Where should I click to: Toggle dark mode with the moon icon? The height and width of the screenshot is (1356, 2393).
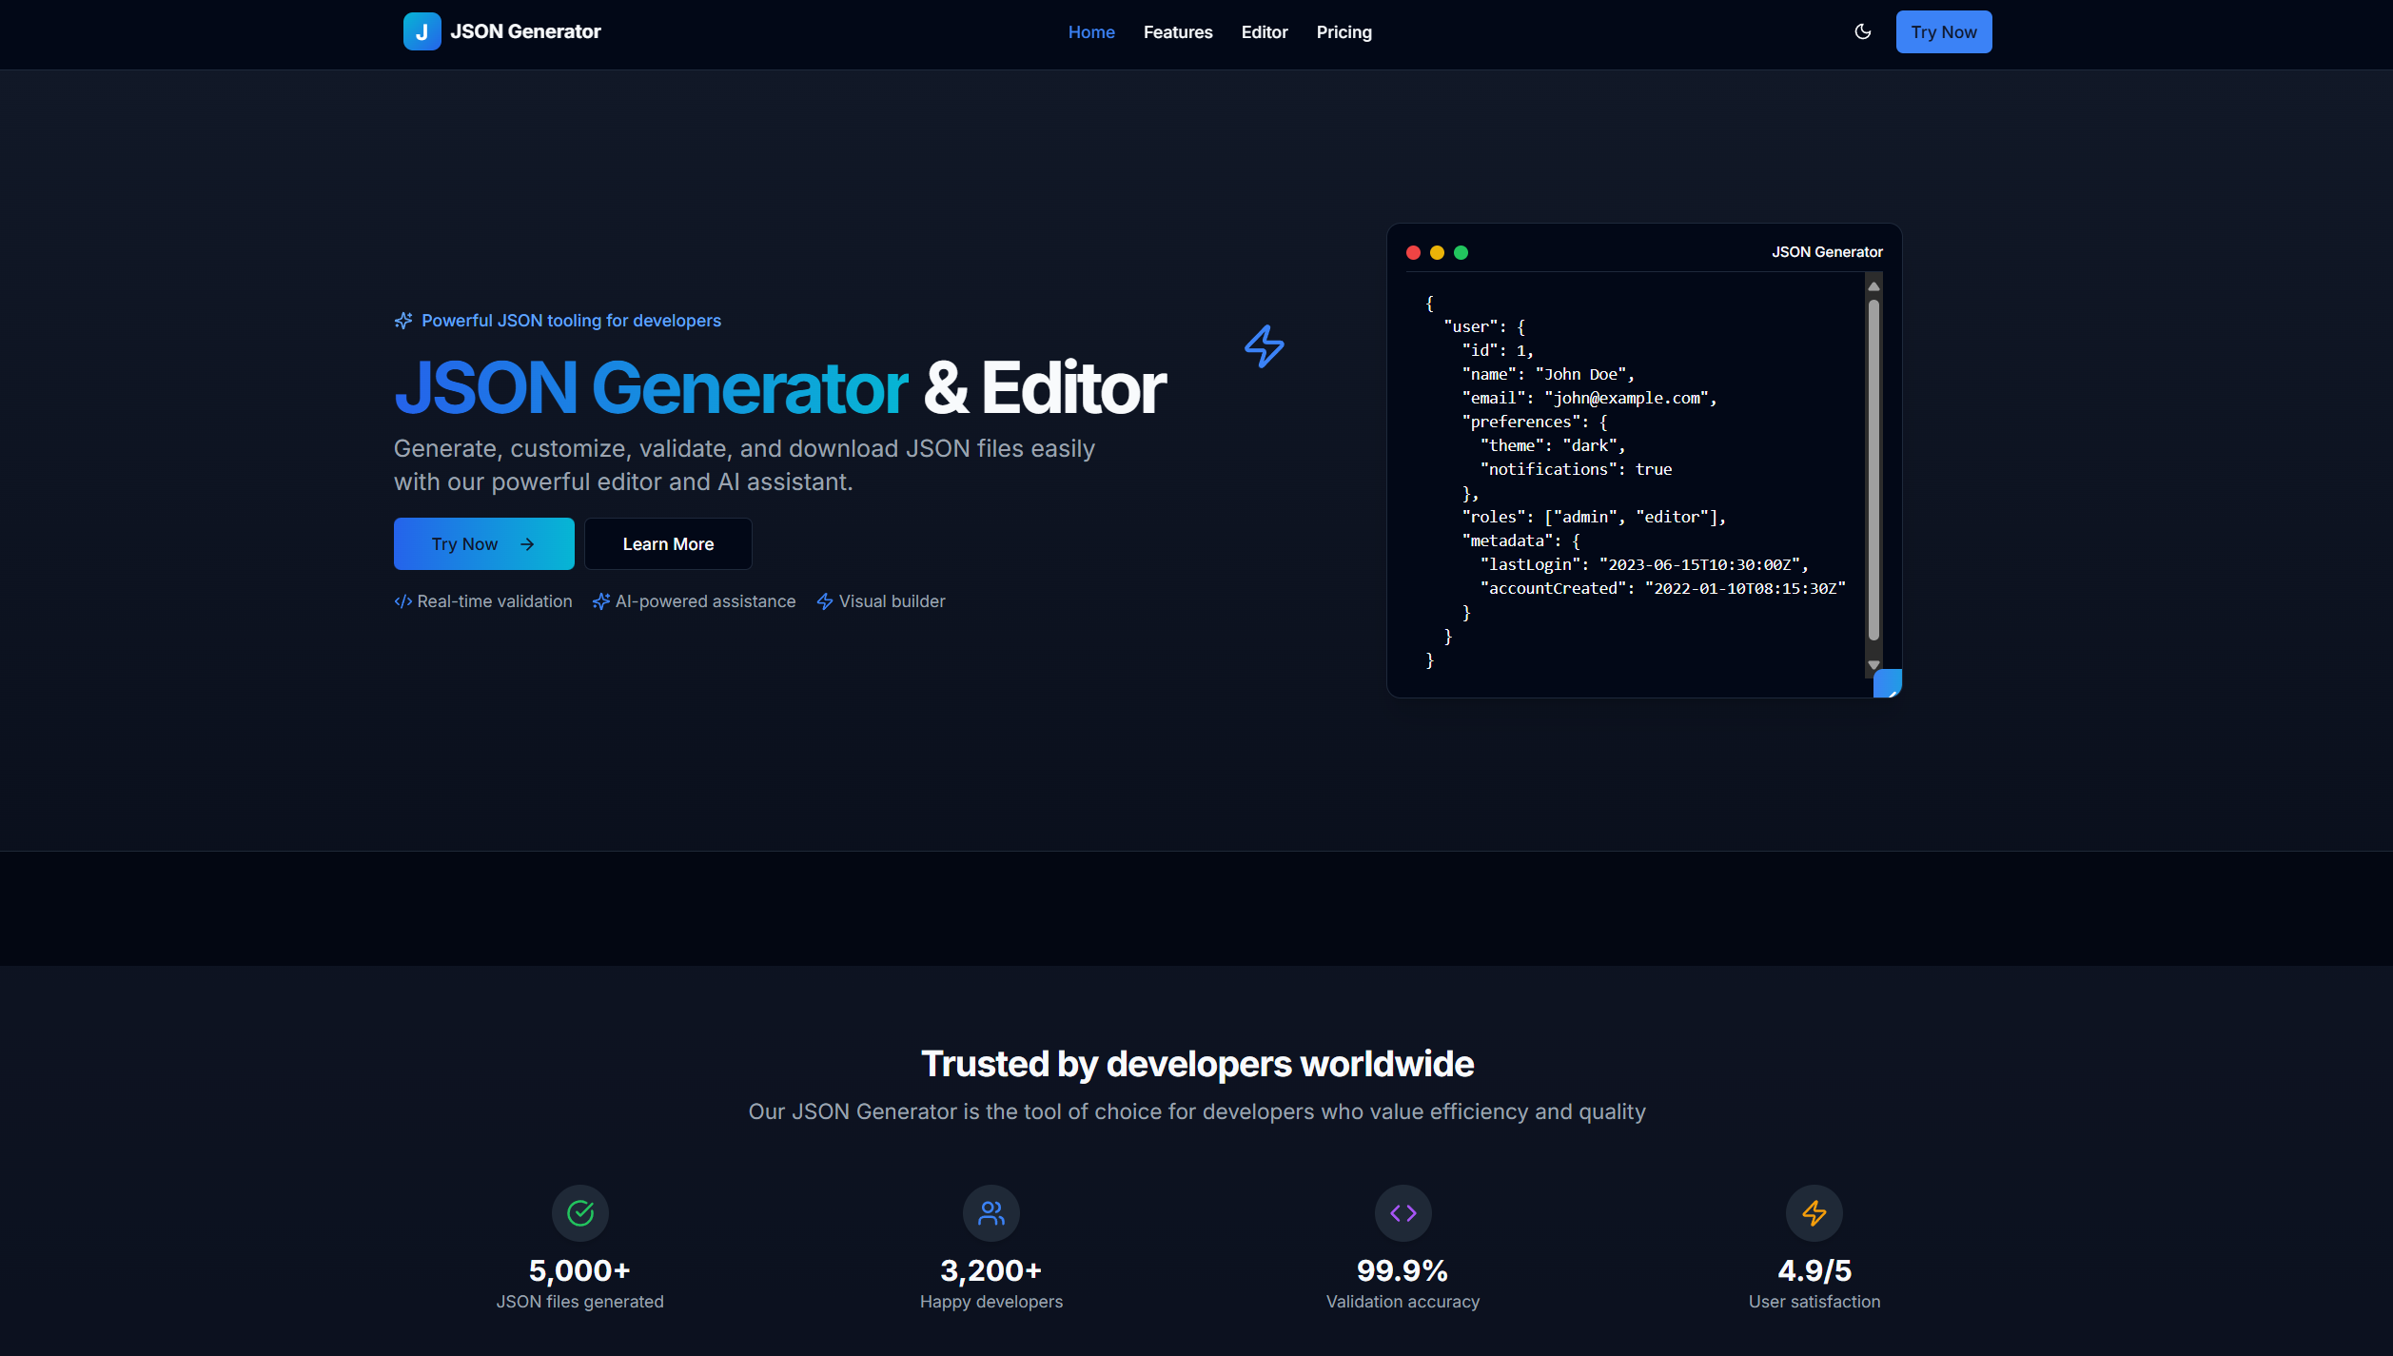(x=1862, y=31)
